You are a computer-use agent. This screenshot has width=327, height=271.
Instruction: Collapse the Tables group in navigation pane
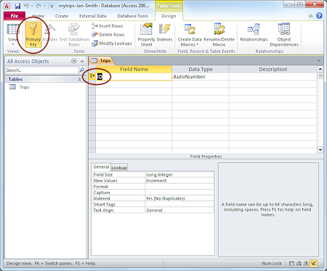pyautogui.click(x=79, y=79)
